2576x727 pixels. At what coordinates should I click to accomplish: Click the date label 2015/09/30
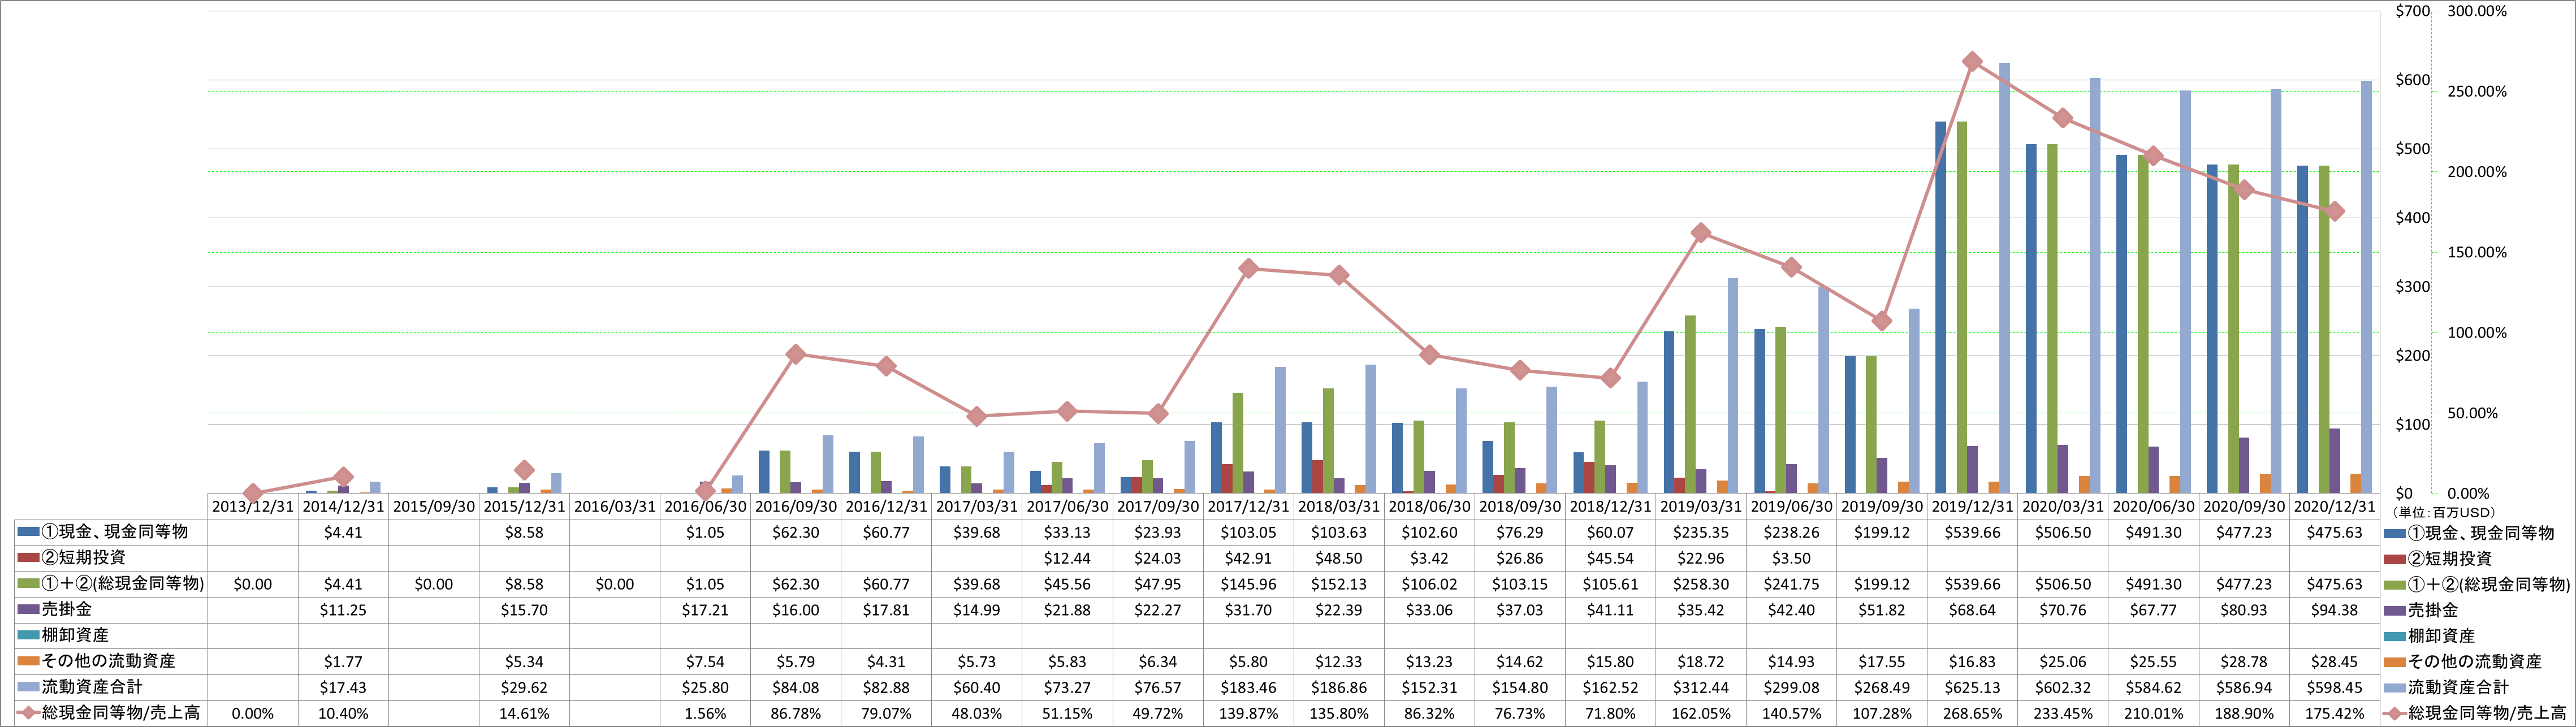click(434, 507)
